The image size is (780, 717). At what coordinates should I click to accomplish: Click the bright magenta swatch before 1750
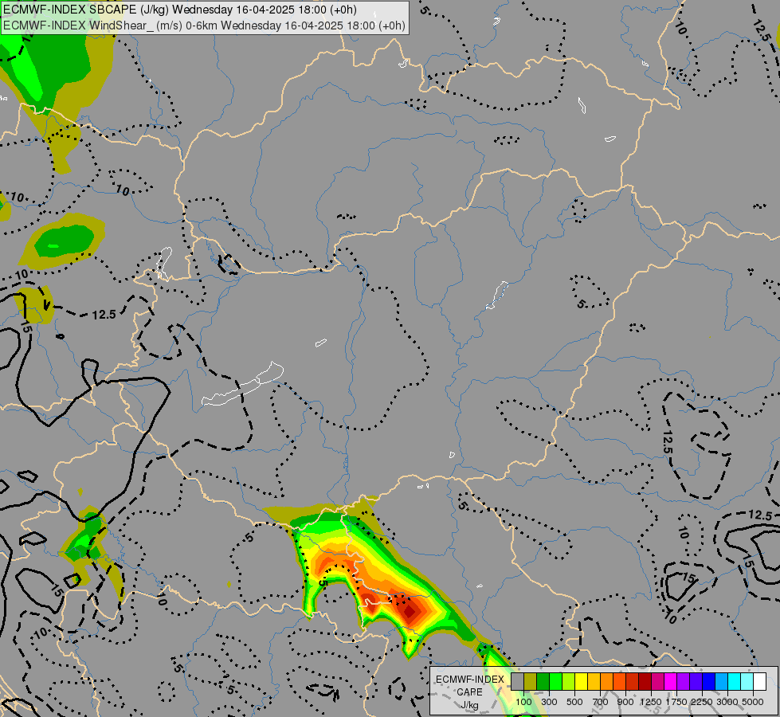[671, 682]
